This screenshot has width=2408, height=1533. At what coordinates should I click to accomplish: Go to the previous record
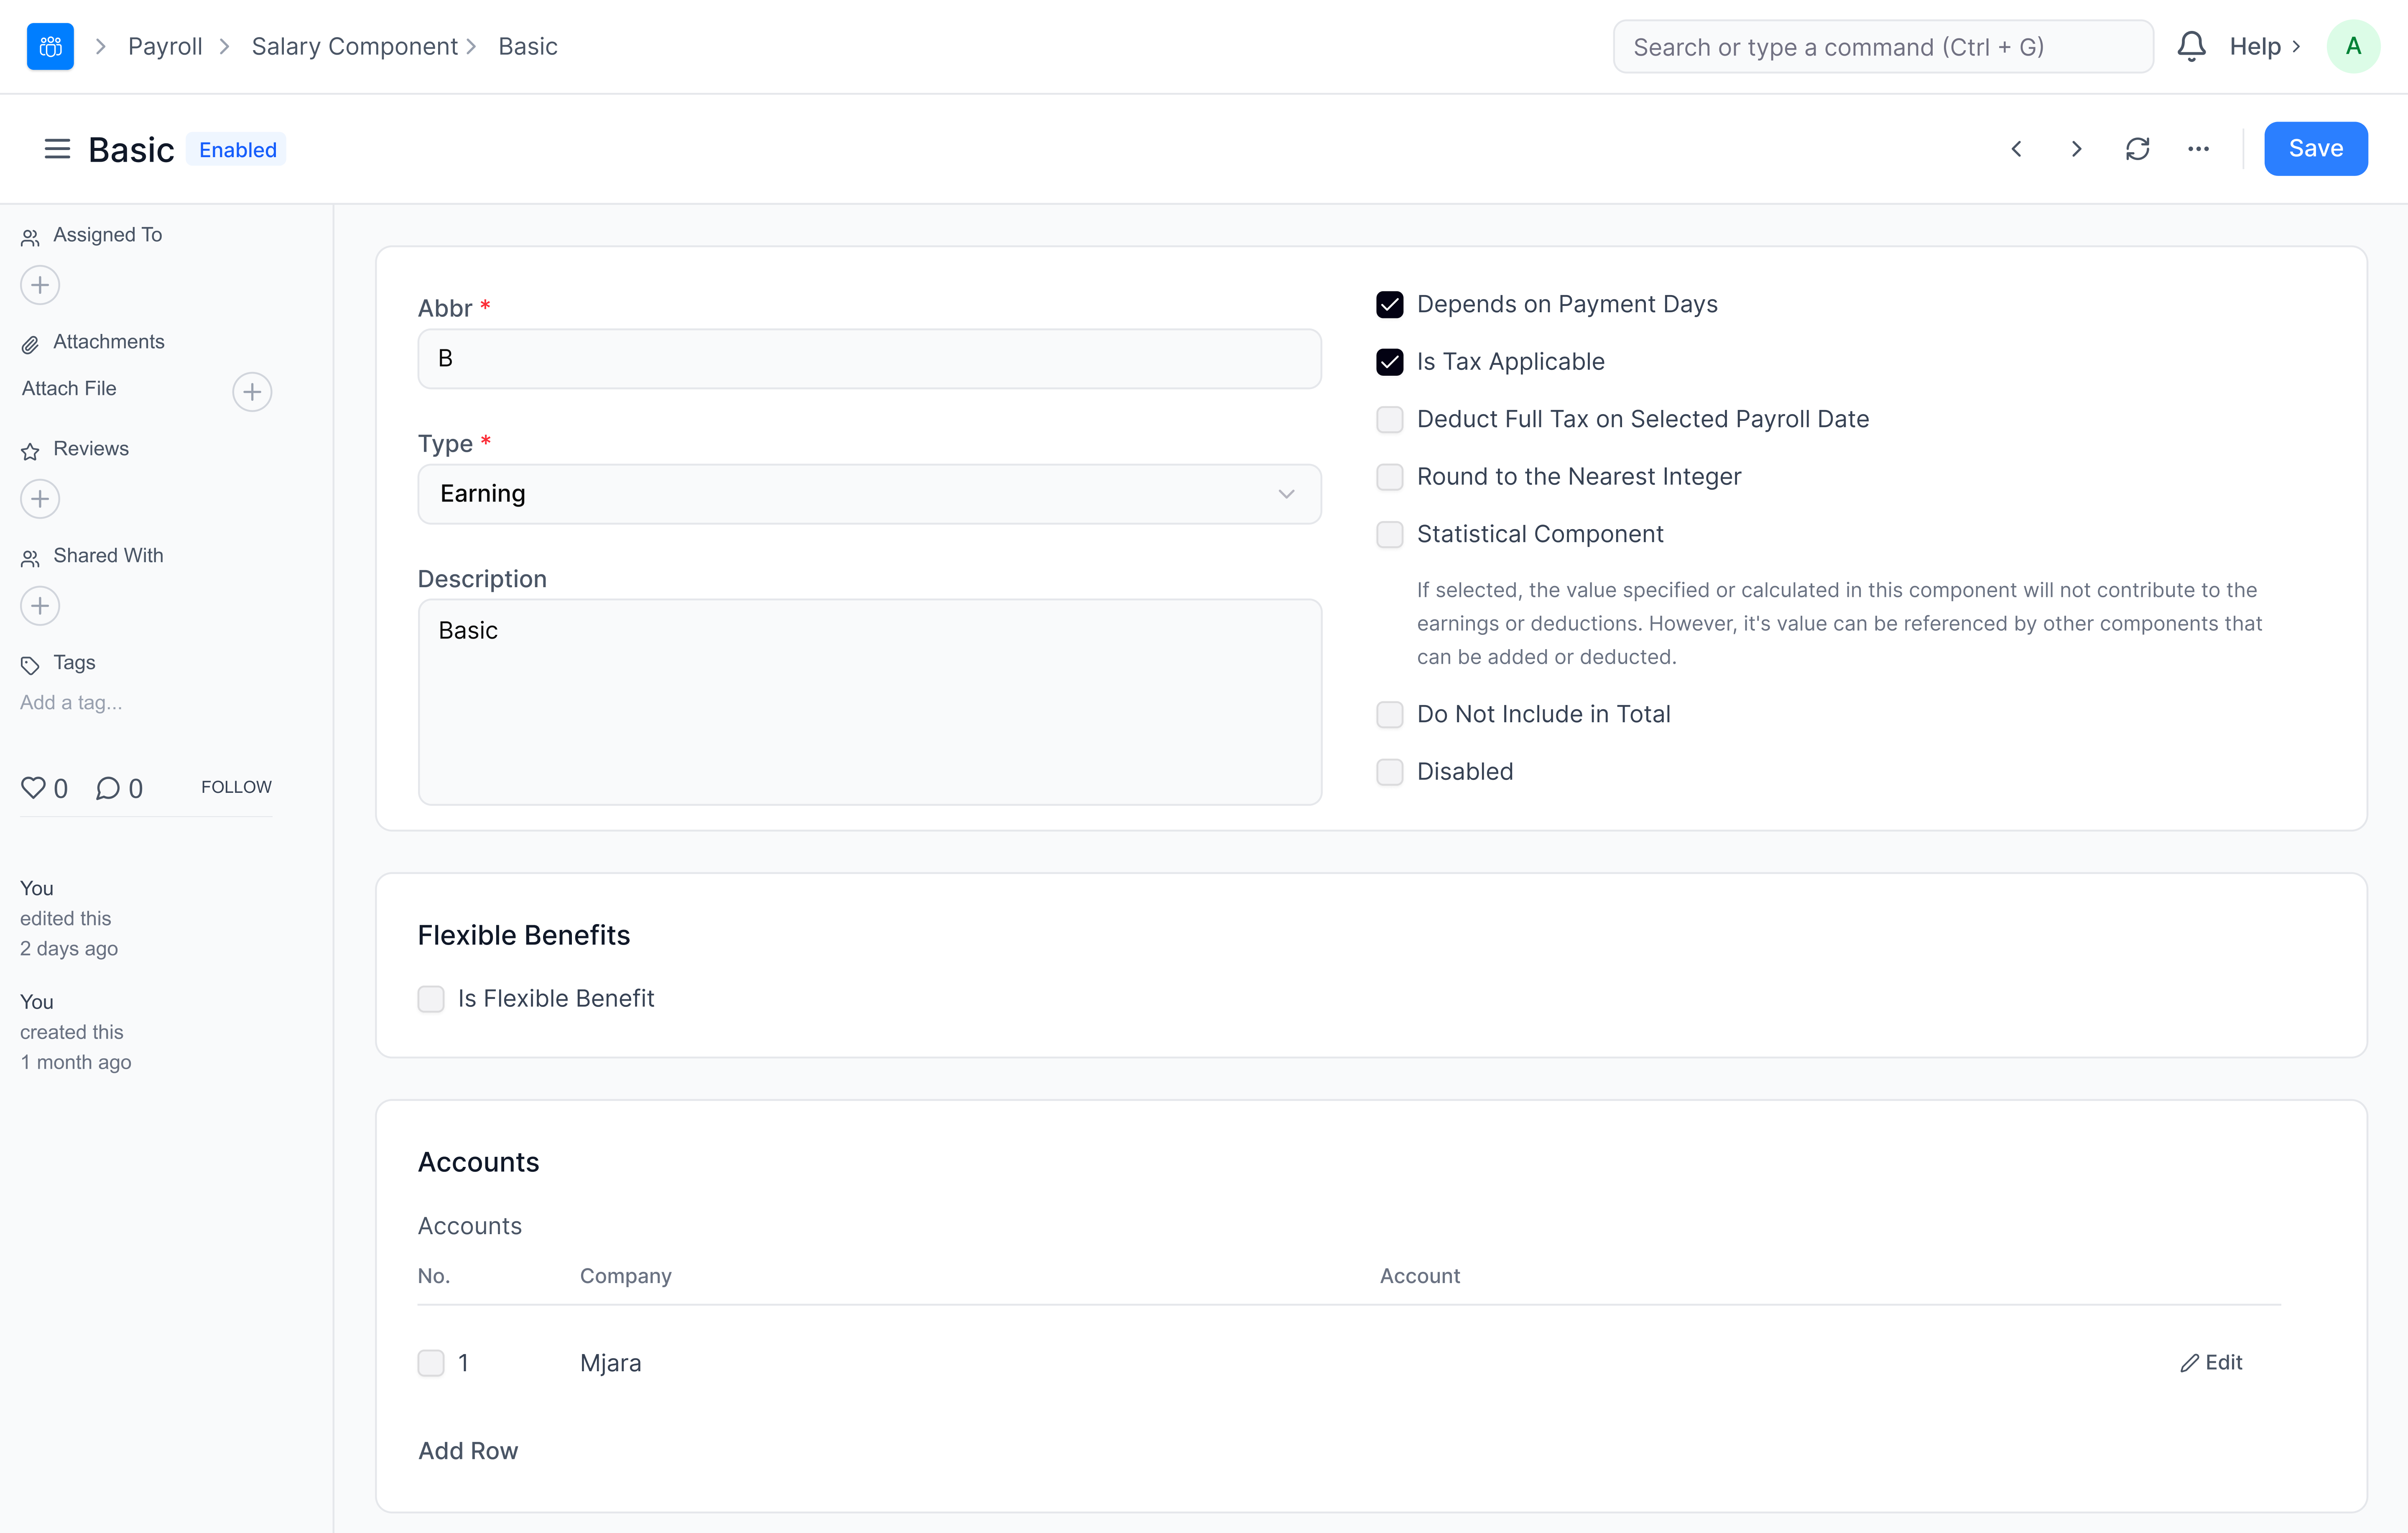[2016, 149]
